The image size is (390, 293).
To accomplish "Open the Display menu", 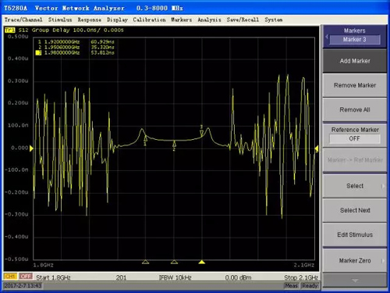I will click(117, 20).
